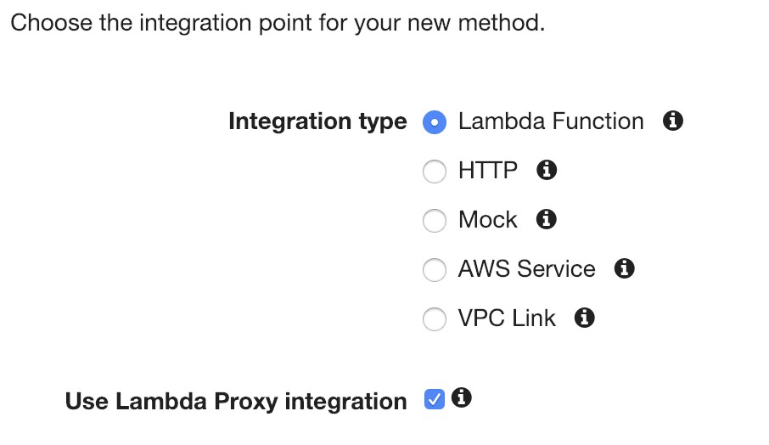769x445 pixels.
Task: Choose the VPC Link radio button
Action: click(435, 319)
